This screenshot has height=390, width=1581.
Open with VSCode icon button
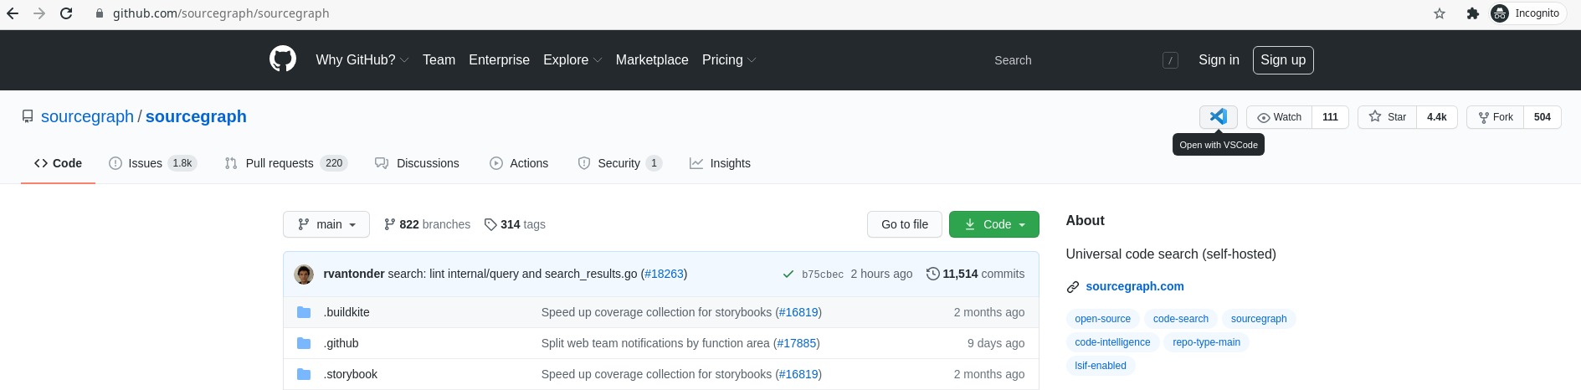(x=1218, y=117)
